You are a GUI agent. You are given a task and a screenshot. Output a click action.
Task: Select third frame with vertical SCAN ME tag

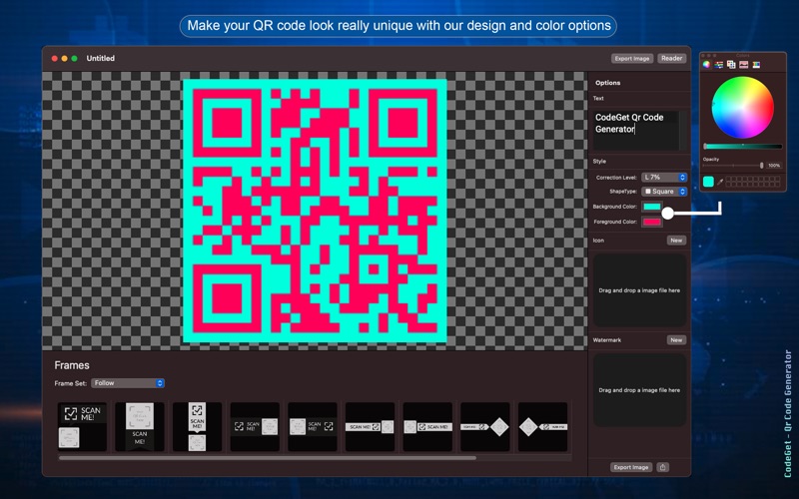197,427
